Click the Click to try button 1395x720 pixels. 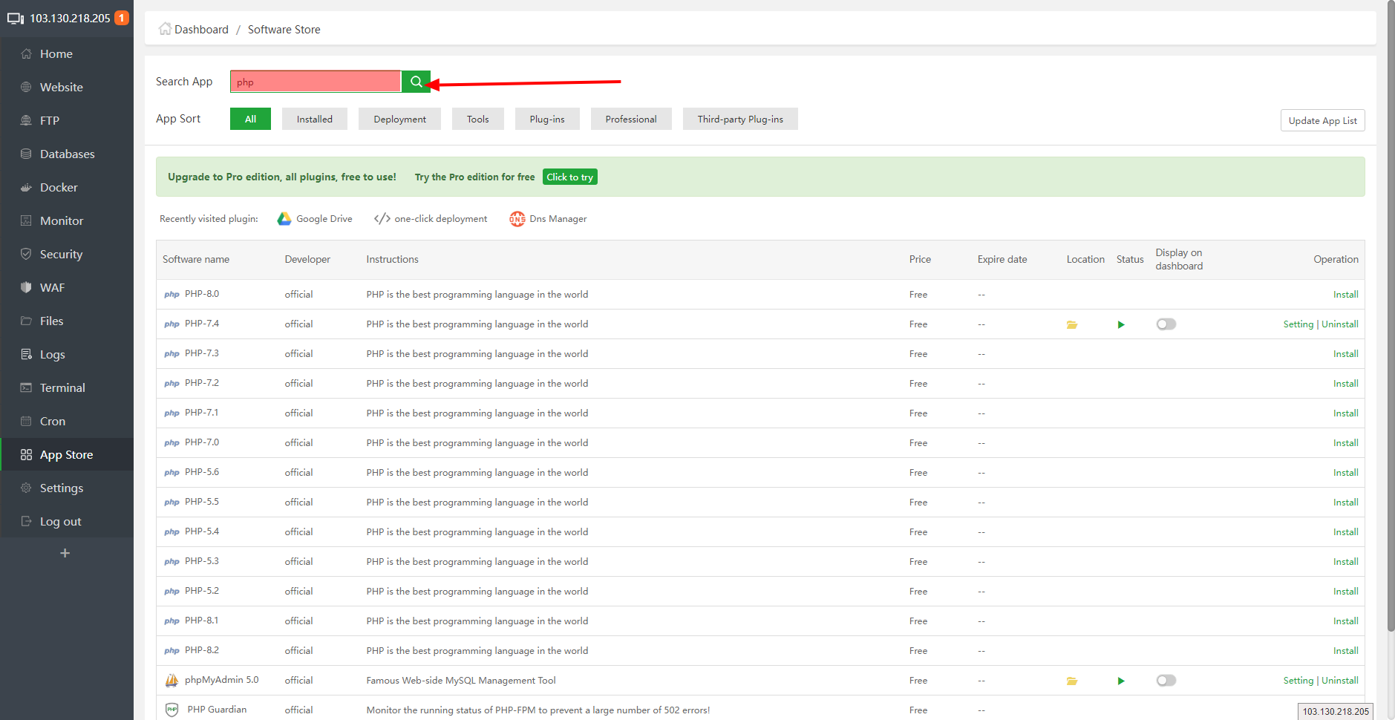[x=569, y=177]
